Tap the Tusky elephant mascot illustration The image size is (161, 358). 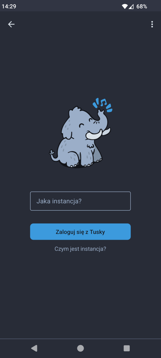coord(81,133)
